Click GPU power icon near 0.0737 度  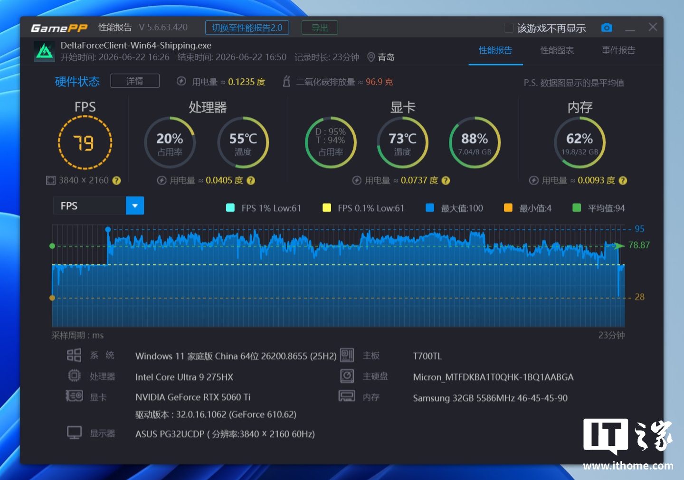(357, 180)
